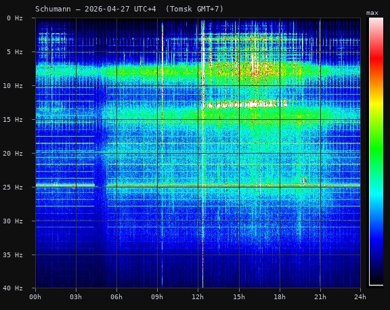
Task: Click the 40 Hz frequency axis label
Action: coord(13,288)
